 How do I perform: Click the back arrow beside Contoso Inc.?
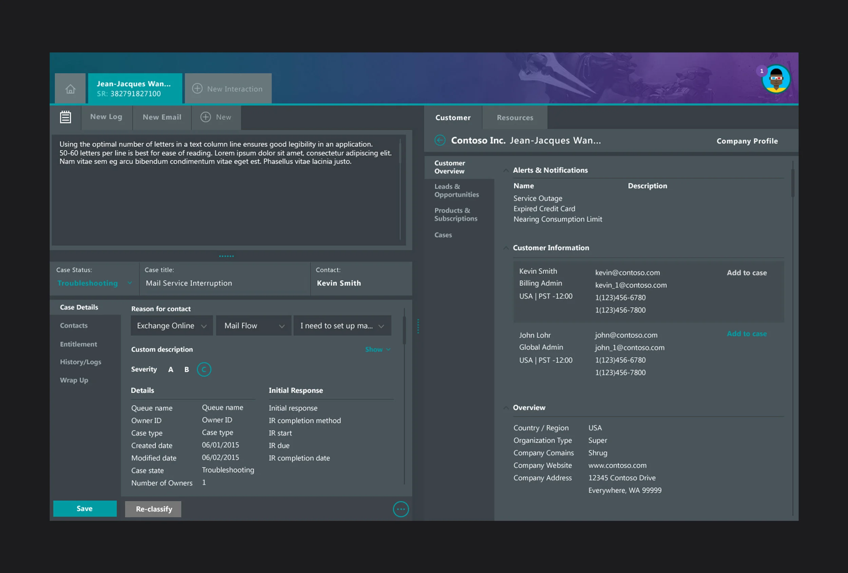coord(440,140)
